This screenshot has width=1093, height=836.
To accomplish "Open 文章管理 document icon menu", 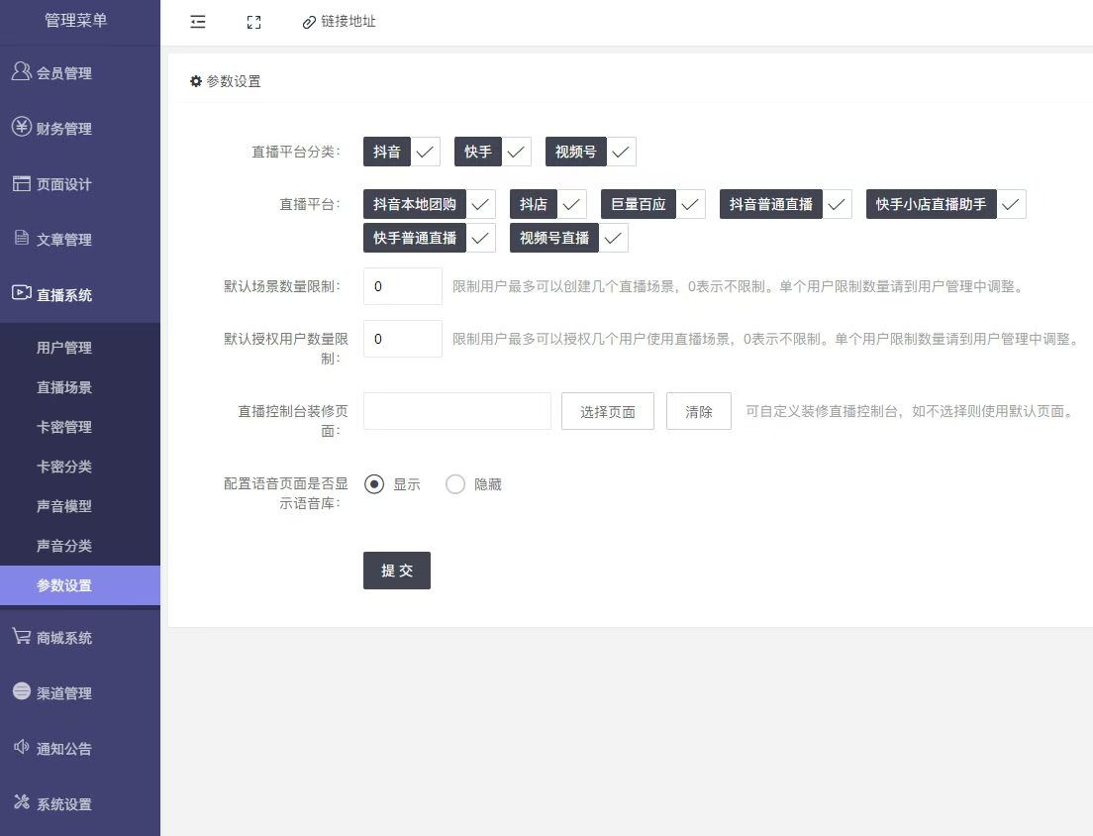I will pyautogui.click(x=22, y=239).
